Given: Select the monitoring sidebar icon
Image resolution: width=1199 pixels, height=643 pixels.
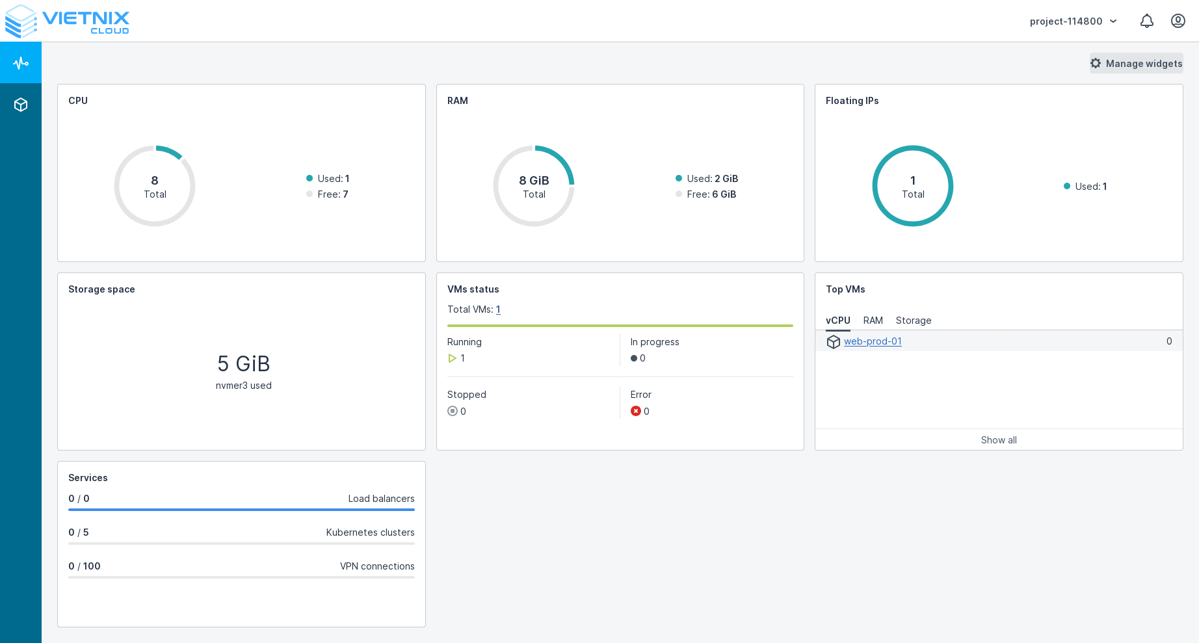Looking at the screenshot, I should [21, 62].
